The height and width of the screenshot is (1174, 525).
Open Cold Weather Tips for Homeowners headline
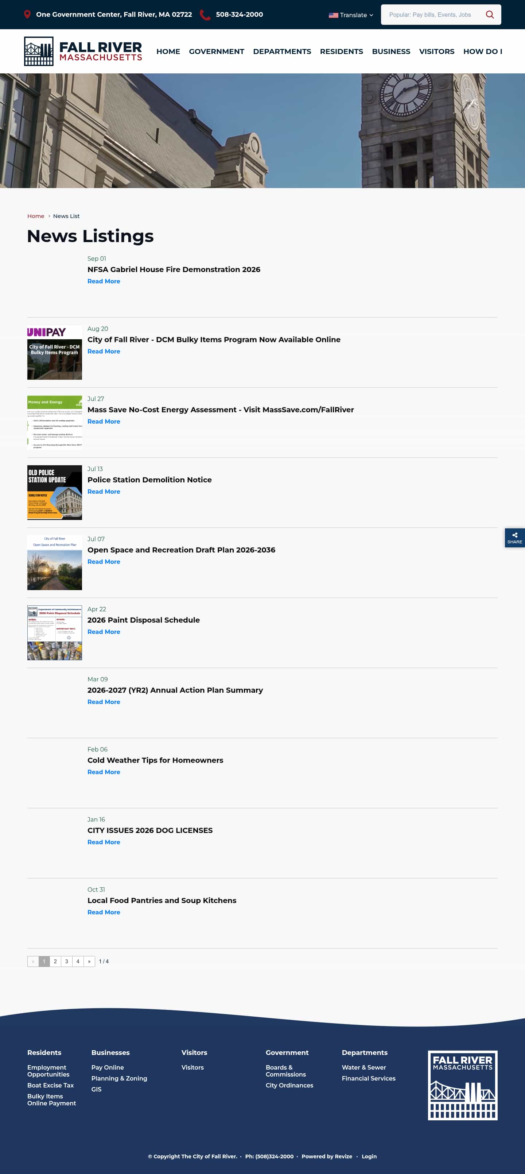coord(156,761)
